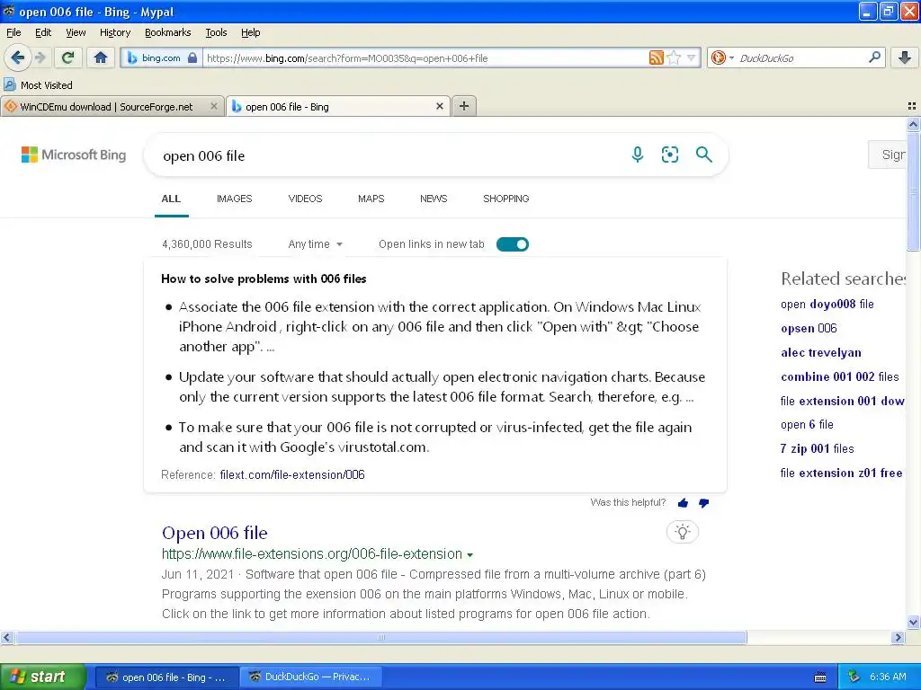The width and height of the screenshot is (921, 690).
Task: Select the VIDEOS search tab
Action: click(305, 199)
